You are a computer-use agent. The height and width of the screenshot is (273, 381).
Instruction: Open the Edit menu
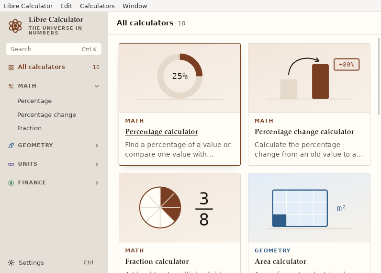[x=66, y=6]
